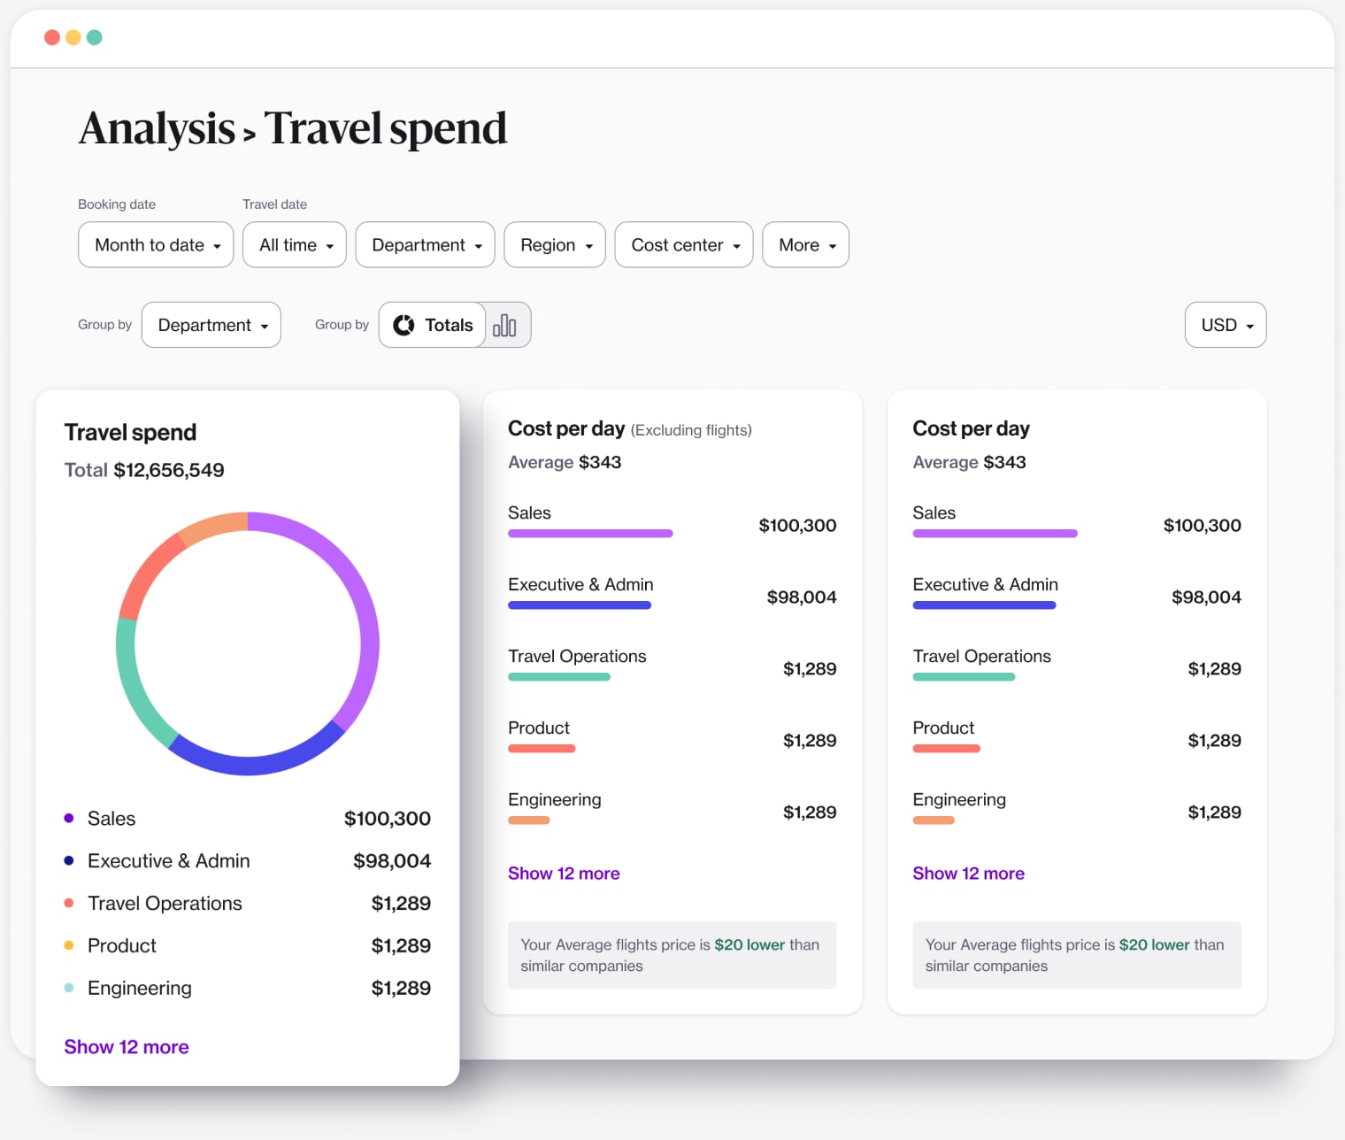Screen dimensions: 1345x1140
Task: Click Travel Operations bar in right Cost per day card
Action: (x=964, y=677)
